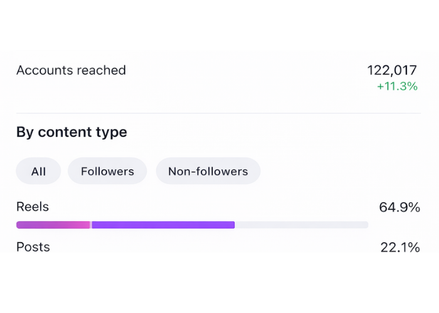439x313 pixels.
Task: Click the white gap between Reels bar segments
Action: click(91, 225)
